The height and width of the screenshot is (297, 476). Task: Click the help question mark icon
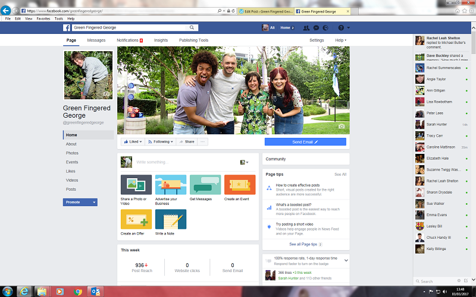tap(341, 27)
